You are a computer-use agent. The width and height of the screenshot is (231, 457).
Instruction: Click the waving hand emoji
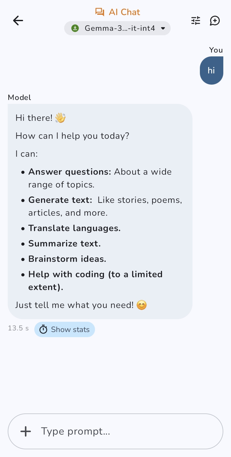[60, 118]
